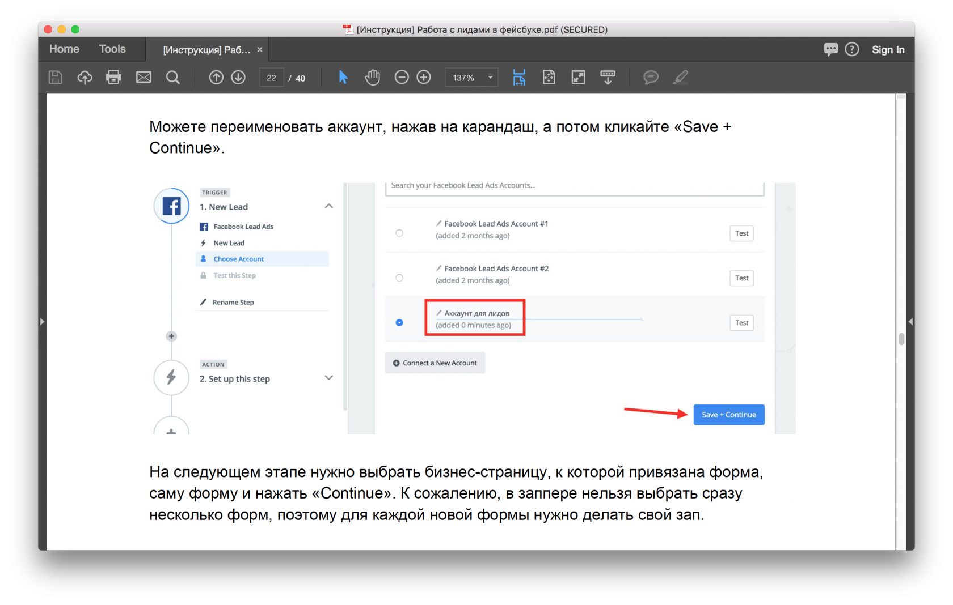Image resolution: width=953 pixels, height=605 pixels.
Task: Click the plus add-step icon between steps
Action: 171,336
